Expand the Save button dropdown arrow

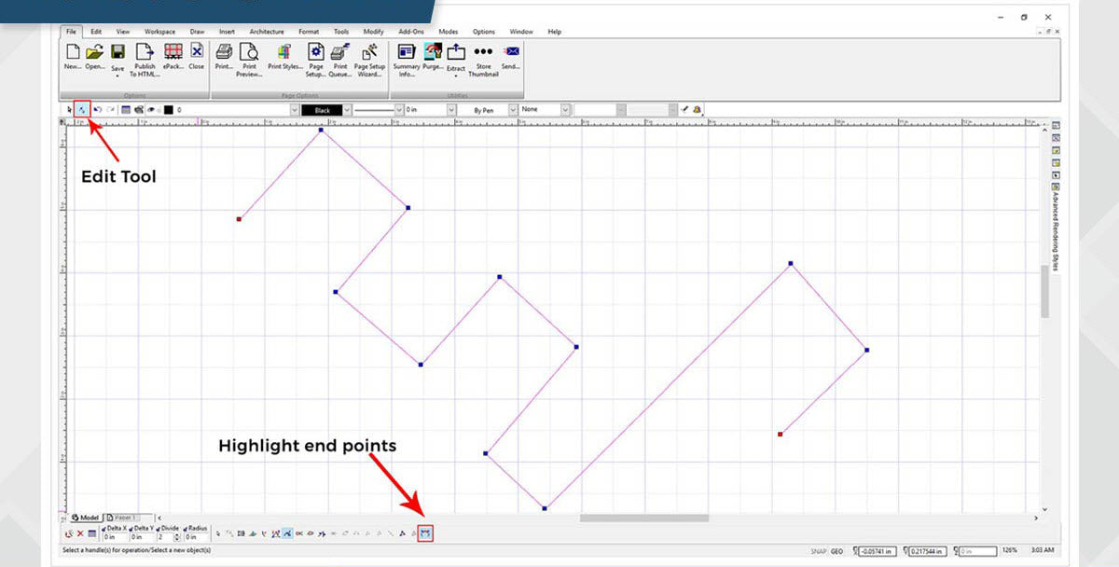(x=118, y=76)
